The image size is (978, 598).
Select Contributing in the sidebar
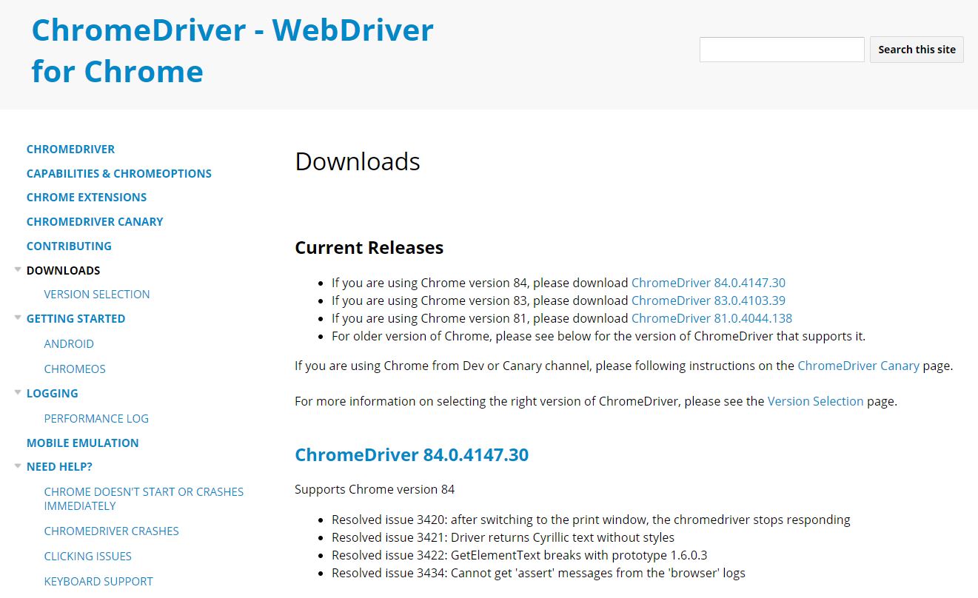click(69, 246)
